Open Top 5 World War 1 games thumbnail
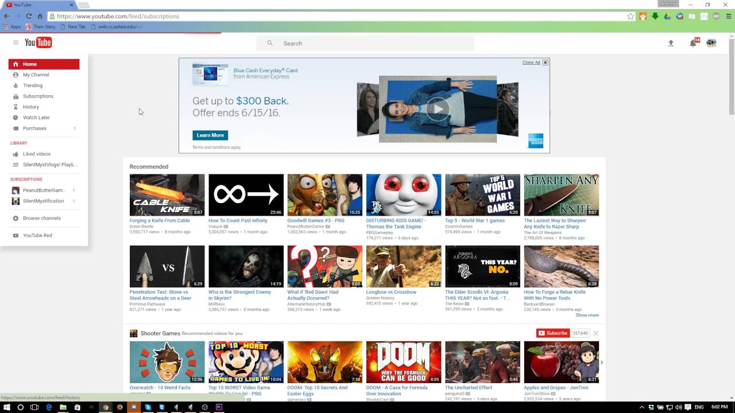 tap(482, 195)
